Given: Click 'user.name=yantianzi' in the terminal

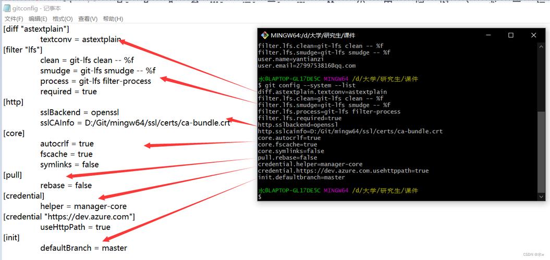Looking at the screenshot, I should tap(291, 59).
